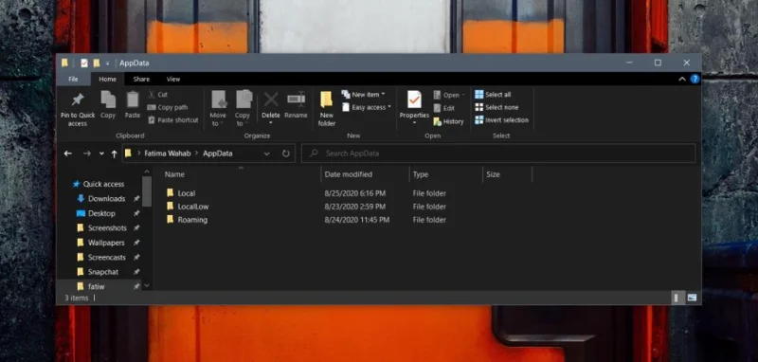
Task: Open Quick Access Toolbar customize arrow
Action: 107,63
